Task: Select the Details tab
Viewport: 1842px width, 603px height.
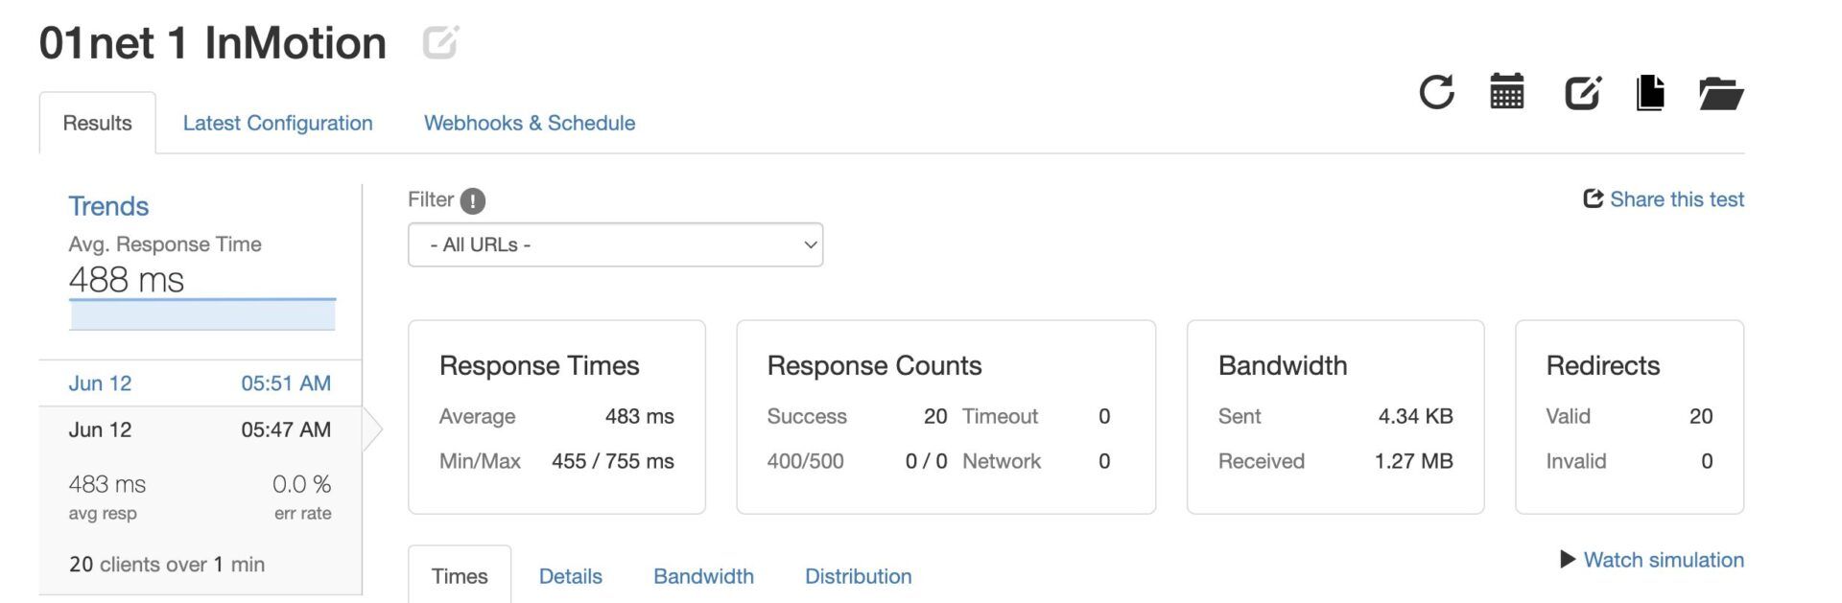Action: tap(570, 576)
